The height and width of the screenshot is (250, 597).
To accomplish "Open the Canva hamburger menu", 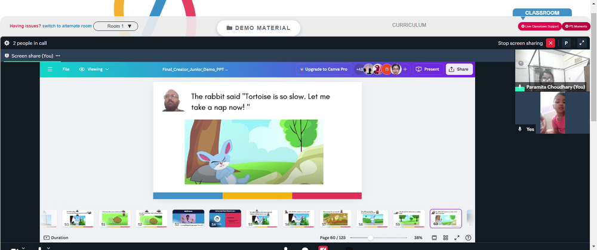I will click(50, 69).
